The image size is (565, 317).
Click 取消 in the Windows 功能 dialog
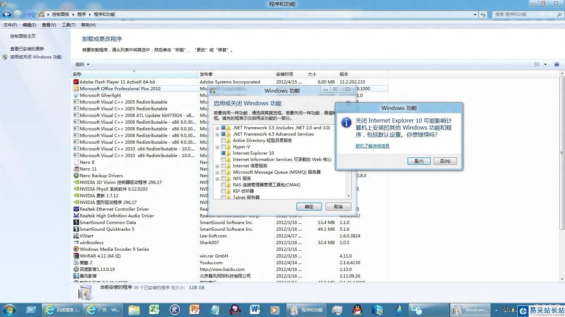pyautogui.click(x=338, y=207)
